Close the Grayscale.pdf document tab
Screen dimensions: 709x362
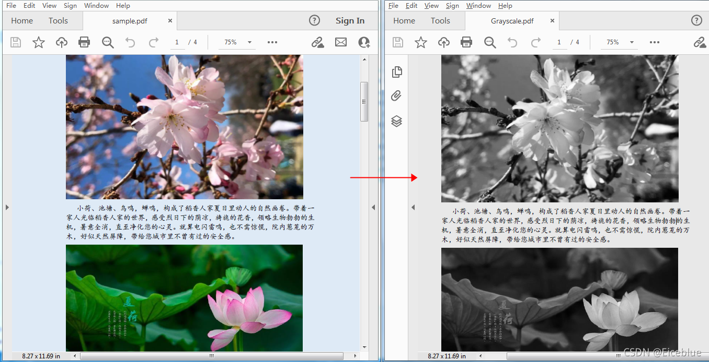pyautogui.click(x=552, y=21)
